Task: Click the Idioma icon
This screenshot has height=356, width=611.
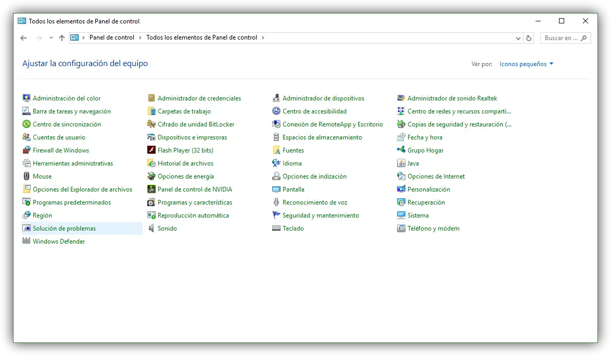Action: pos(276,163)
